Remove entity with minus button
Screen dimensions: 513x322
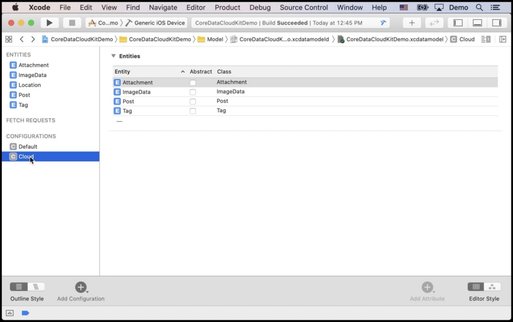point(120,121)
